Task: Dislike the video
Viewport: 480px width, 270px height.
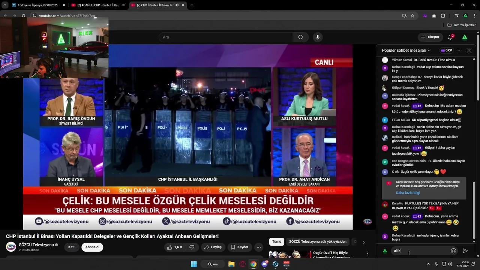Action: [x=192, y=247]
